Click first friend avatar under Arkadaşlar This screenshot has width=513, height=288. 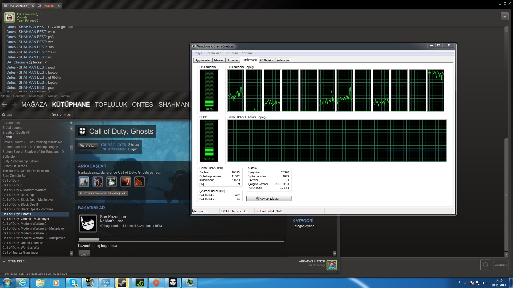[x=84, y=182]
